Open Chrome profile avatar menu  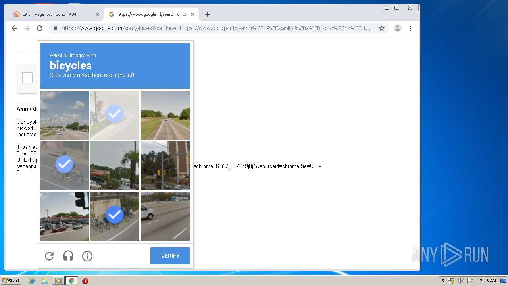pyautogui.click(x=397, y=28)
